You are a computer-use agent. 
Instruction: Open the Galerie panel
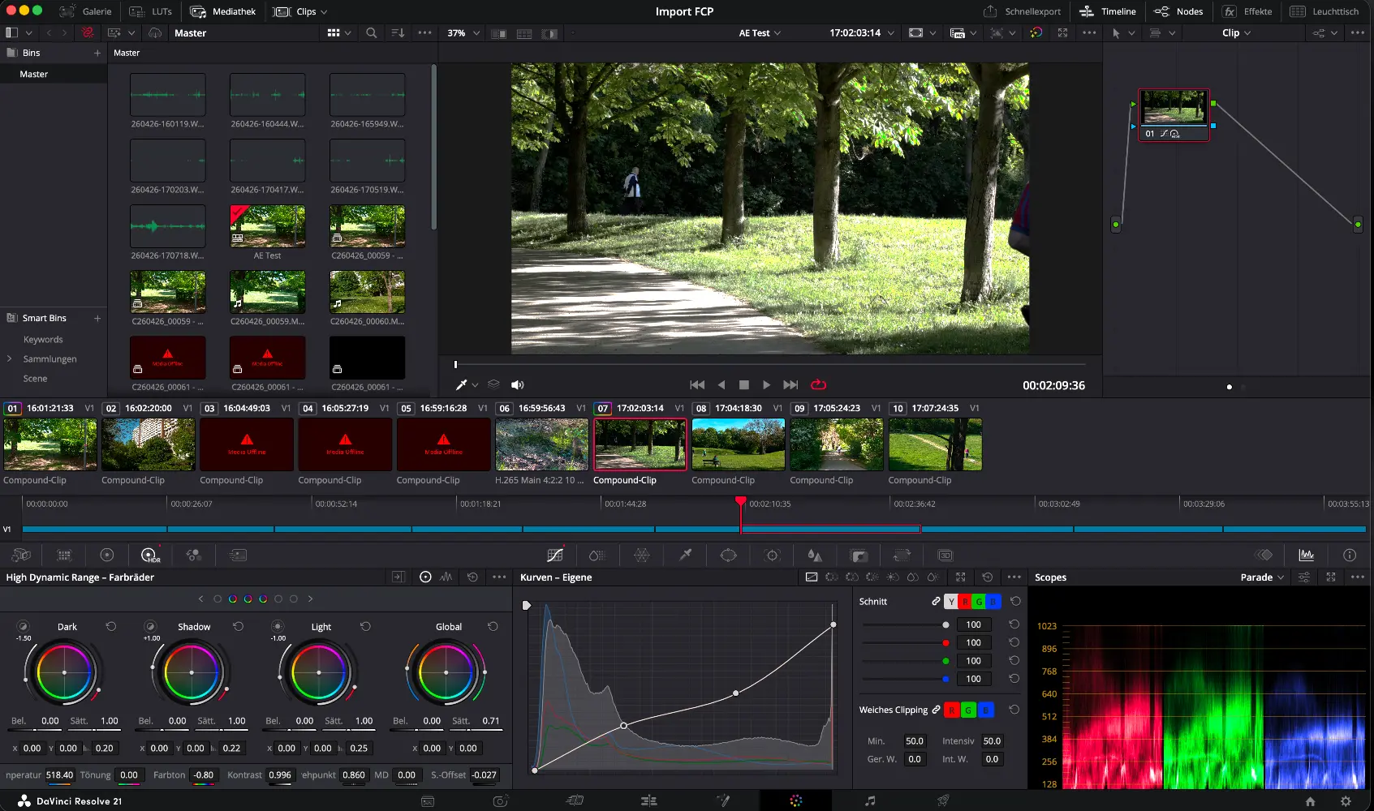pyautogui.click(x=86, y=11)
